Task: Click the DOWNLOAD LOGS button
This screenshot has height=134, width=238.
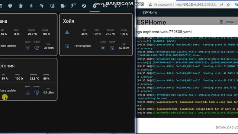Action: click(x=227, y=127)
